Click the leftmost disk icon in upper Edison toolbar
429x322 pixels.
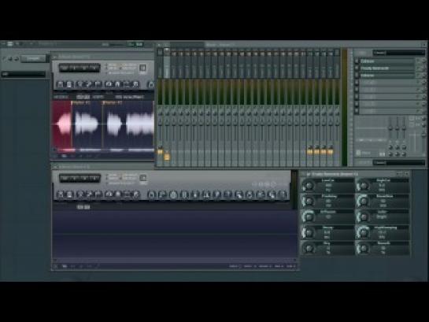point(60,84)
